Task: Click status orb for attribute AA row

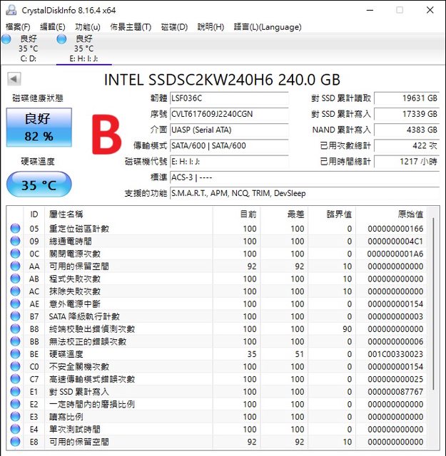Action: tap(15, 266)
